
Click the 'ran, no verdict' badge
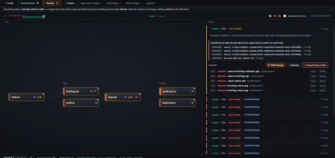tap(235, 29)
